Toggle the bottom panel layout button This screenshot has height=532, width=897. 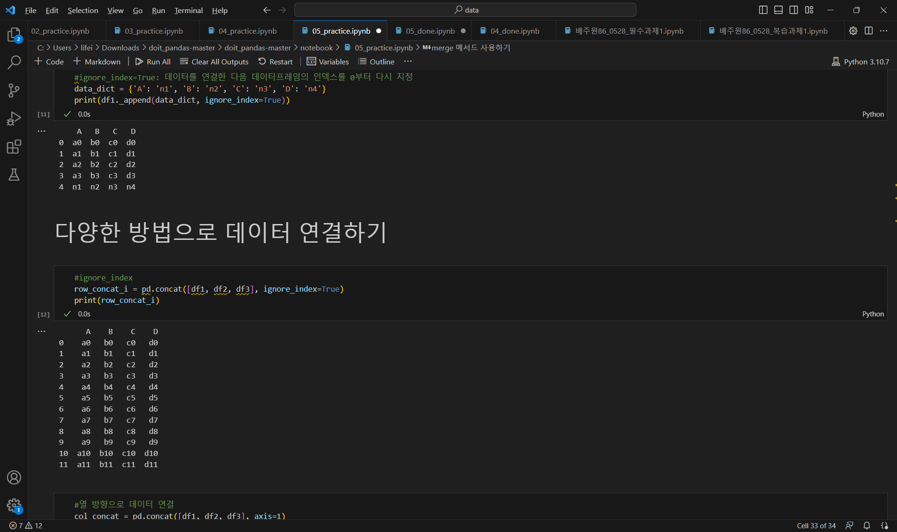tap(778, 10)
